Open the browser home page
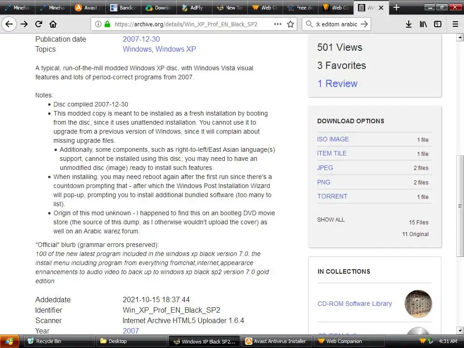Image resolution: width=464 pixels, height=348 pixels. click(x=53, y=24)
